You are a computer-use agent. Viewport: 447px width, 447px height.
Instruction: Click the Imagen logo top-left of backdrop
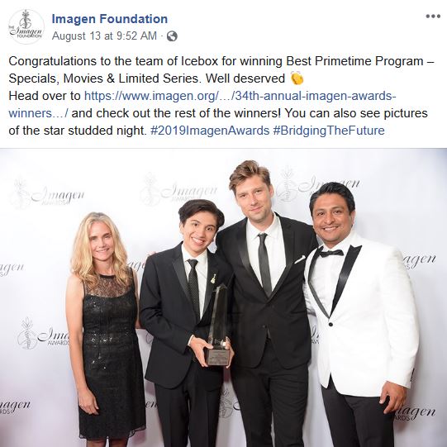(x=48, y=194)
